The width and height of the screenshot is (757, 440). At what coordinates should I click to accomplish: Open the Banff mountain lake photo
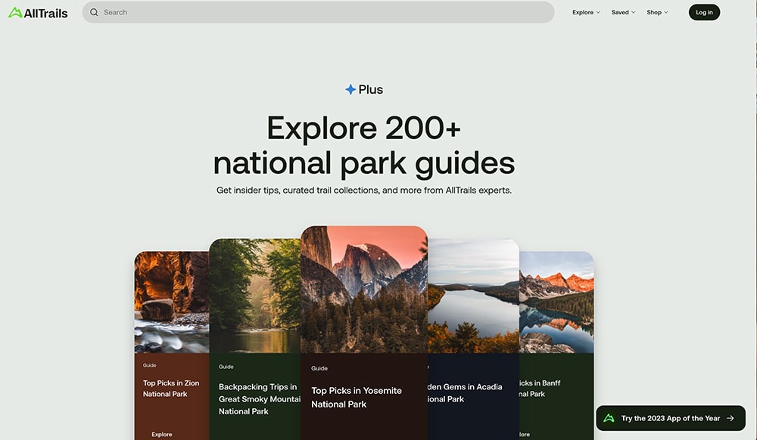[556, 302]
